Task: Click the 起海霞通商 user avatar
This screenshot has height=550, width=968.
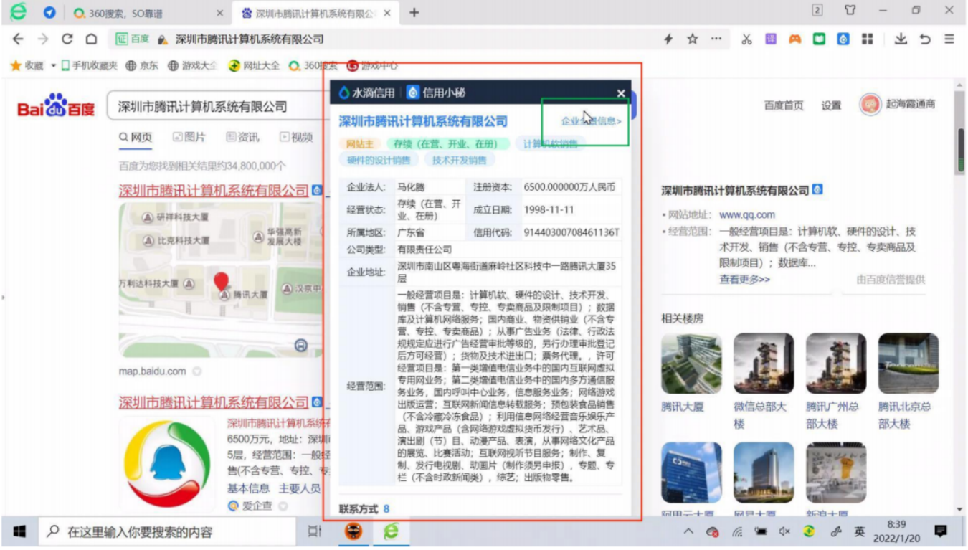Action: click(870, 105)
